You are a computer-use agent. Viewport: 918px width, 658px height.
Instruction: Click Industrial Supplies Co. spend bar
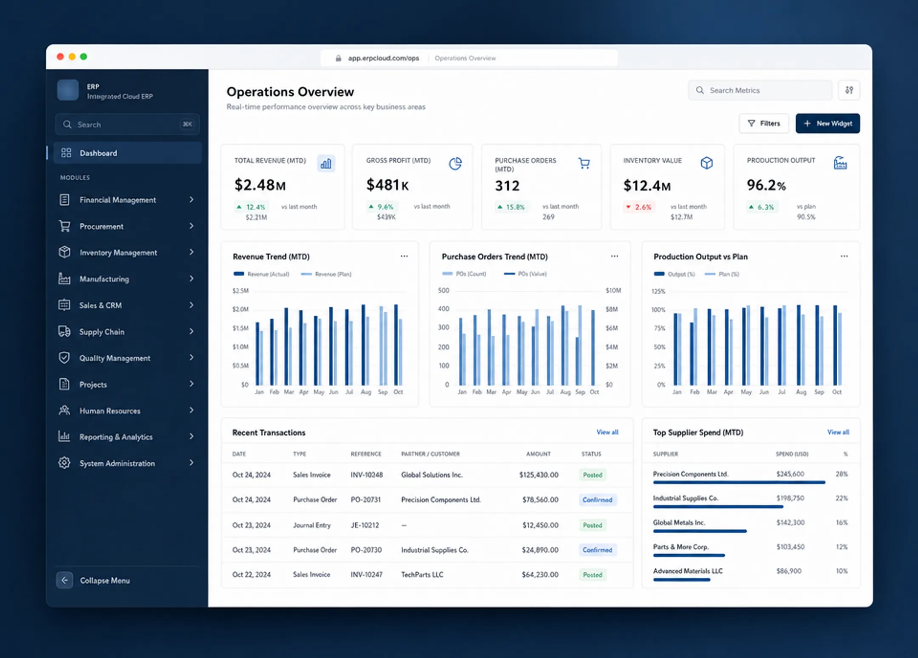[x=718, y=507]
